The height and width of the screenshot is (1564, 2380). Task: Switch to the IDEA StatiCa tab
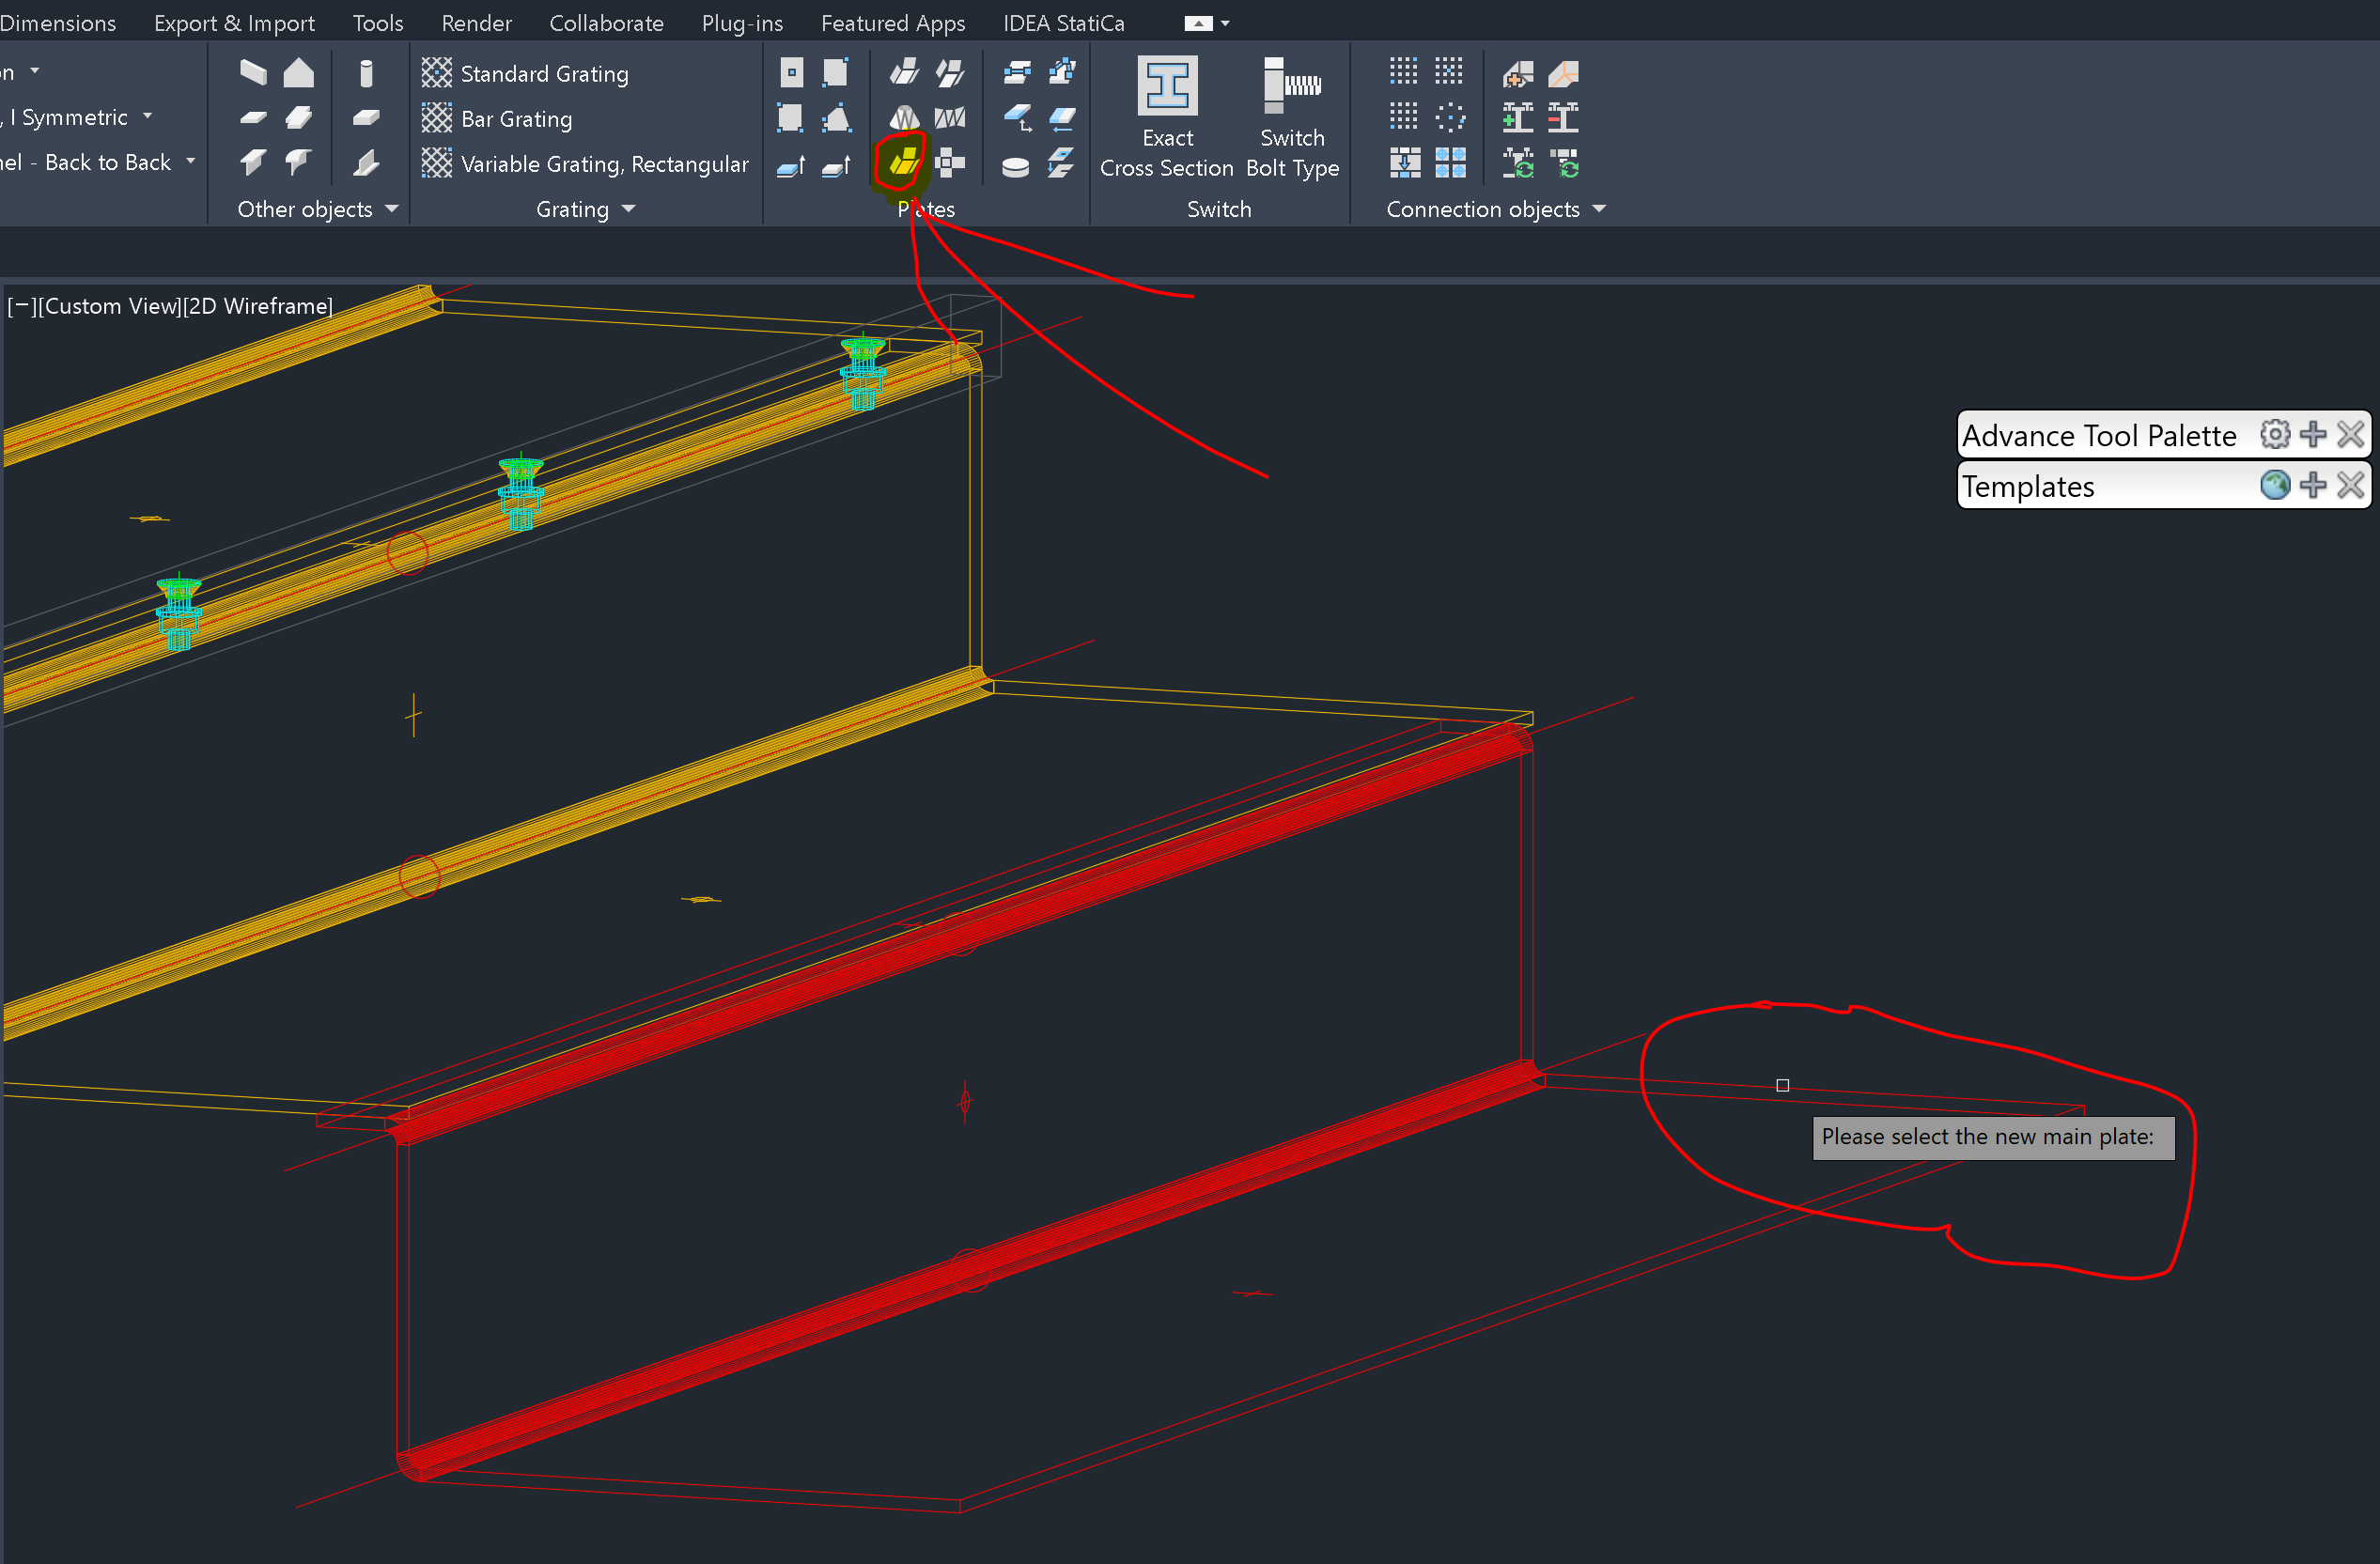pos(1063,22)
